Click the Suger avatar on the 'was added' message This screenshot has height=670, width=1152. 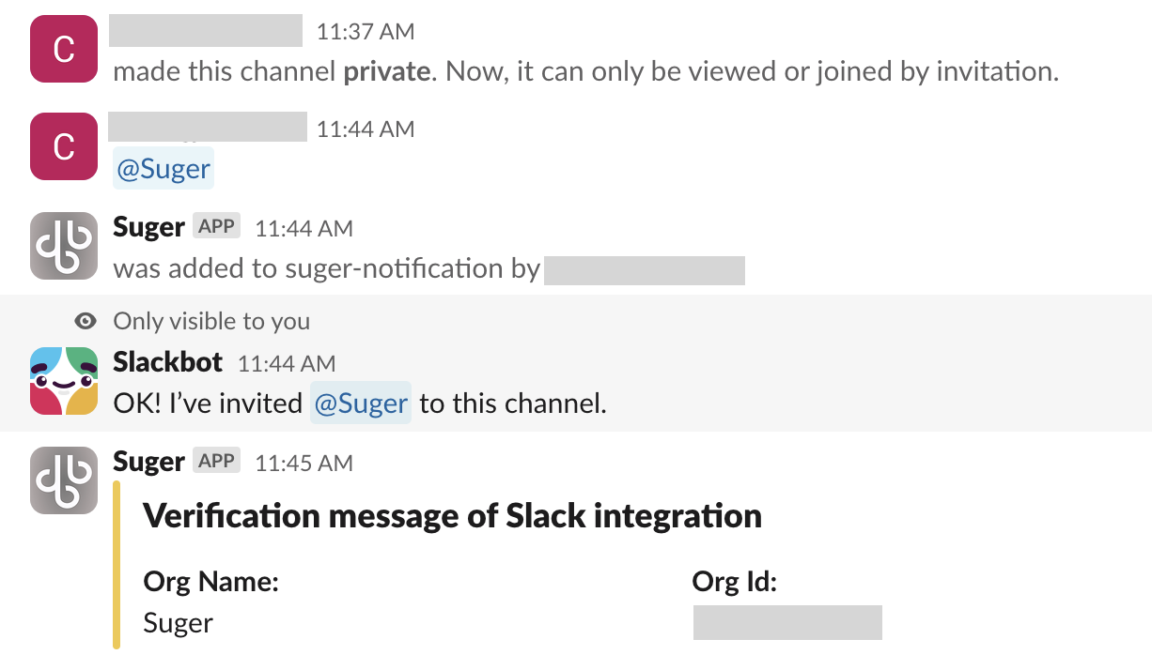tap(64, 246)
